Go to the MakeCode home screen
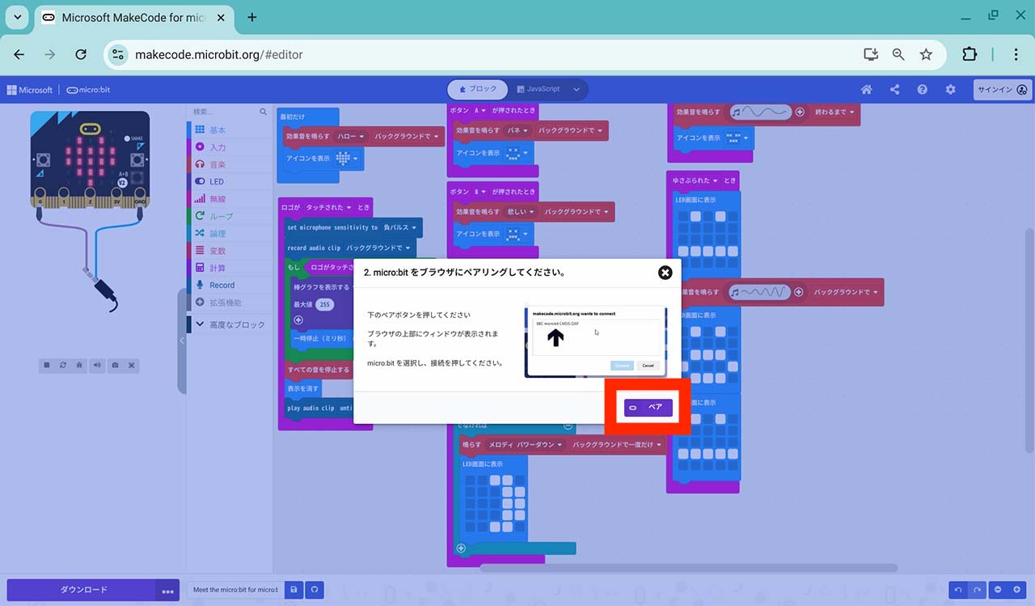The image size is (1035, 606). tap(866, 90)
